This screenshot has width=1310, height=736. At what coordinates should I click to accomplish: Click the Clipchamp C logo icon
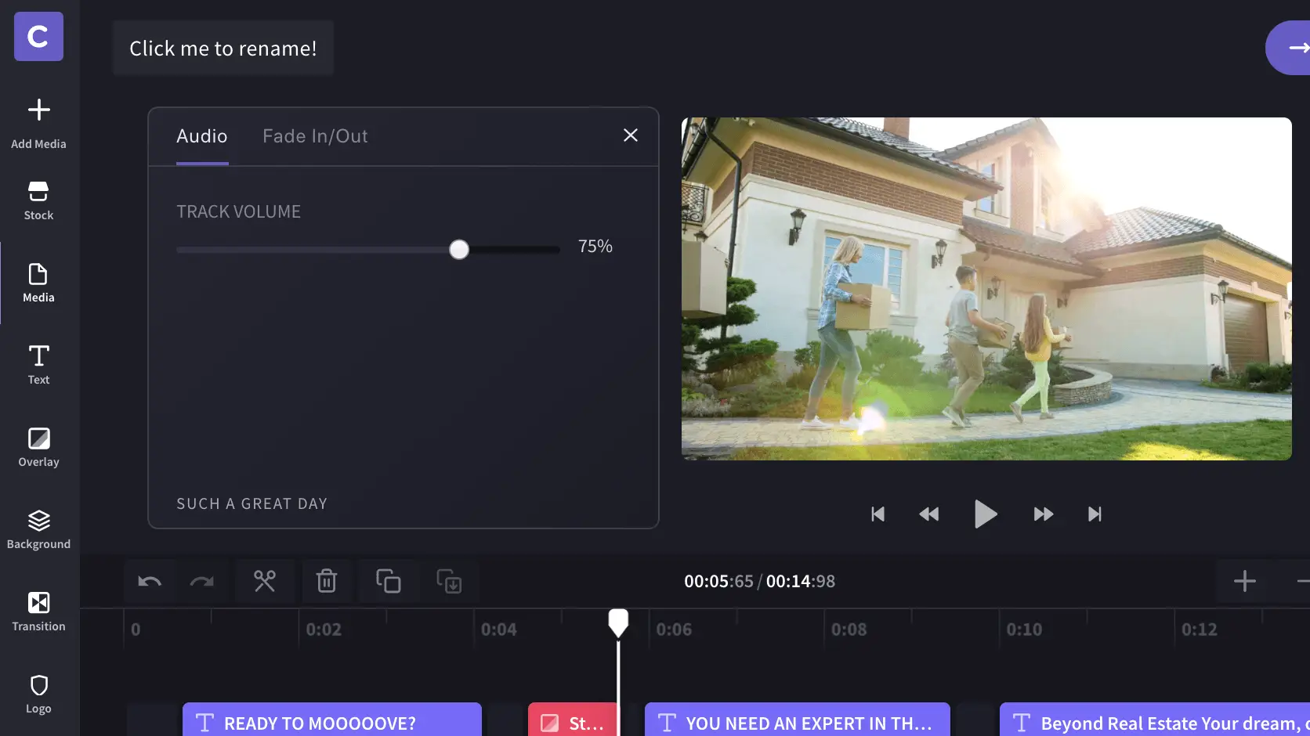point(38,37)
